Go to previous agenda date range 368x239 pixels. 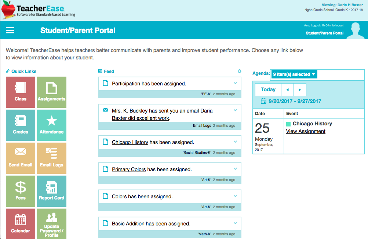(287, 89)
